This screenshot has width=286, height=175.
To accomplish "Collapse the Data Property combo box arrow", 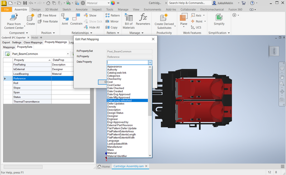I will pos(150,62).
